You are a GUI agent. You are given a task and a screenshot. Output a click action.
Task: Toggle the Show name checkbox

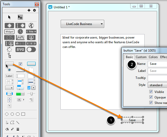point(151,103)
